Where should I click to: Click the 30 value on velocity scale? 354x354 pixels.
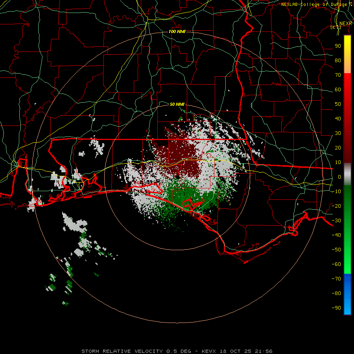(x=338, y=133)
